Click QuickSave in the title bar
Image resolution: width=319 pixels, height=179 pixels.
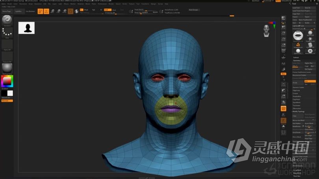[x=256, y=1]
